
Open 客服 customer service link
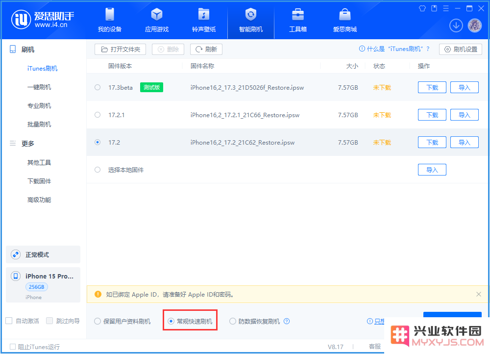(x=374, y=347)
